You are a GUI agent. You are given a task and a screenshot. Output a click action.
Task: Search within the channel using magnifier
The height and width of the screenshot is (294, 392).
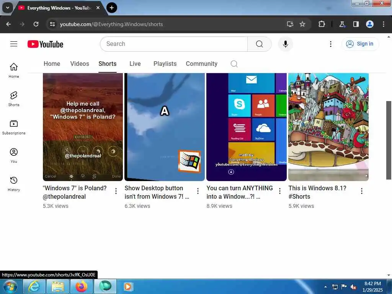(234, 64)
